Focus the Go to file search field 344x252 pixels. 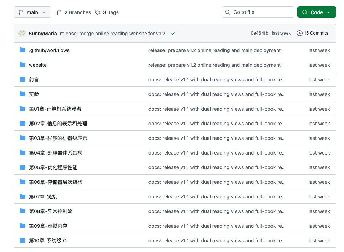point(258,12)
